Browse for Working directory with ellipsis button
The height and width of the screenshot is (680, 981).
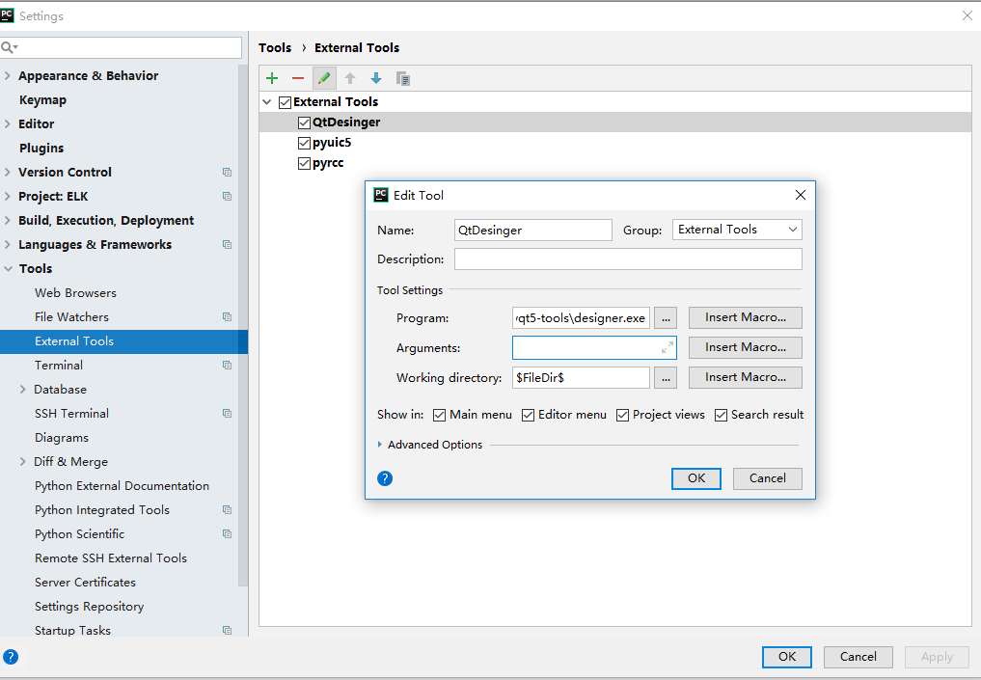coord(666,378)
